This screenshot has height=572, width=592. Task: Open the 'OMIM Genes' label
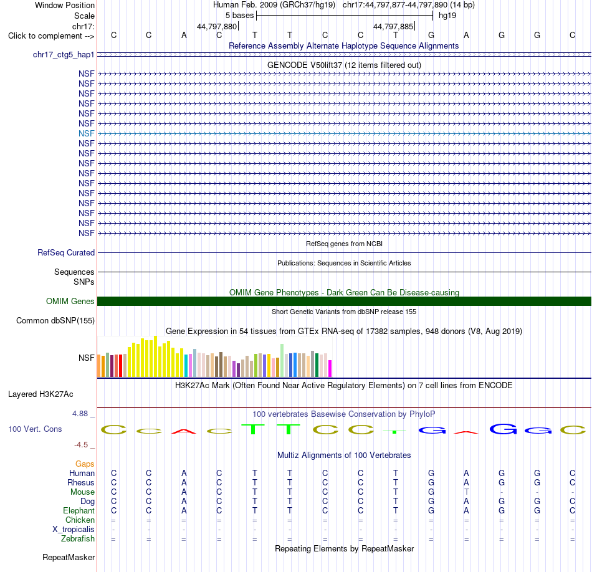pyautogui.click(x=70, y=302)
